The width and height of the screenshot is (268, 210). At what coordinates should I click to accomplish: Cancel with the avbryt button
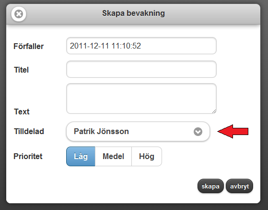239,186
